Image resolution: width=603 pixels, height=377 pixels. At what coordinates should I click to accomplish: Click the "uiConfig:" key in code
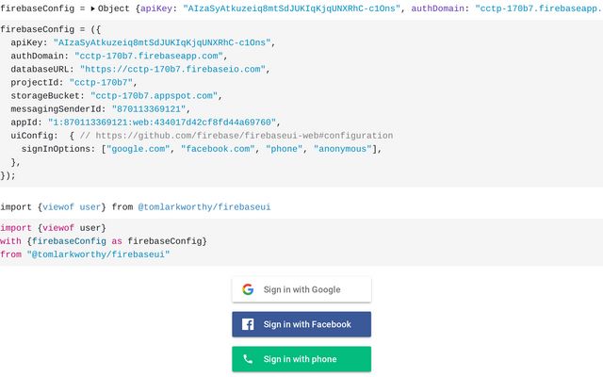coord(34,136)
